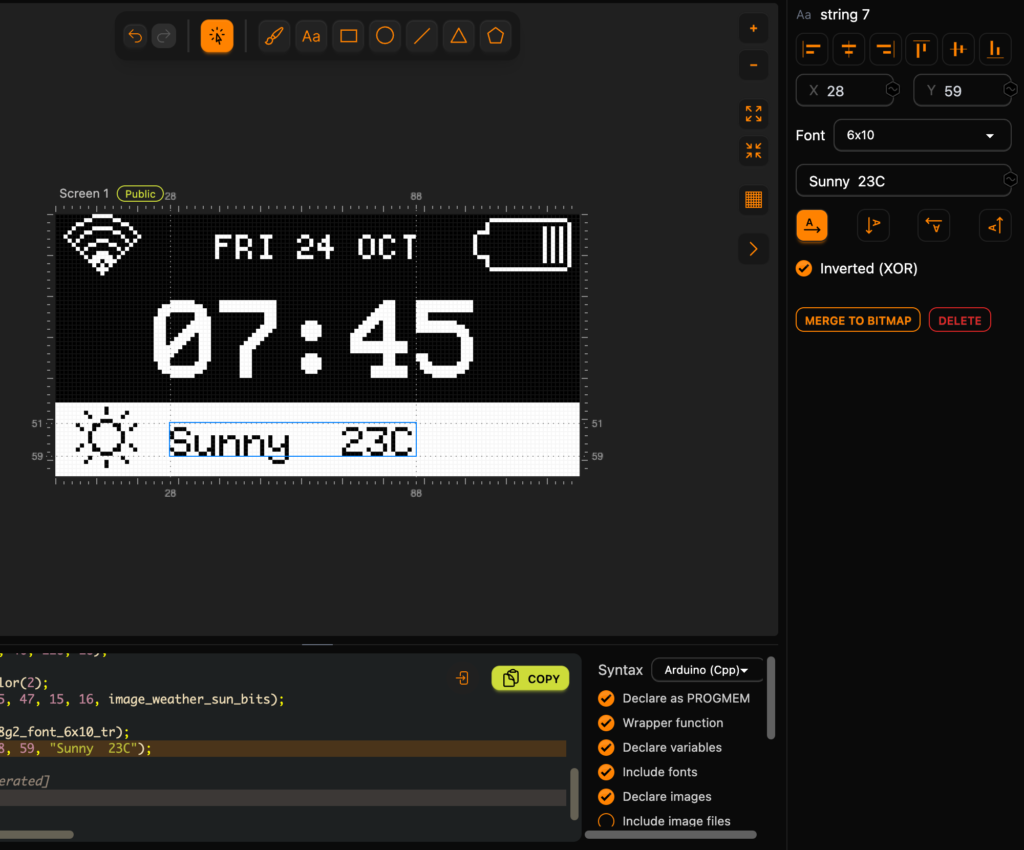
Task: Align element to bottom edge
Action: (995, 49)
